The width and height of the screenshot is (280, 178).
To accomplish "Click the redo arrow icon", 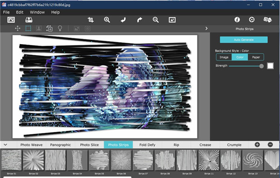I will [x=140, y=20].
